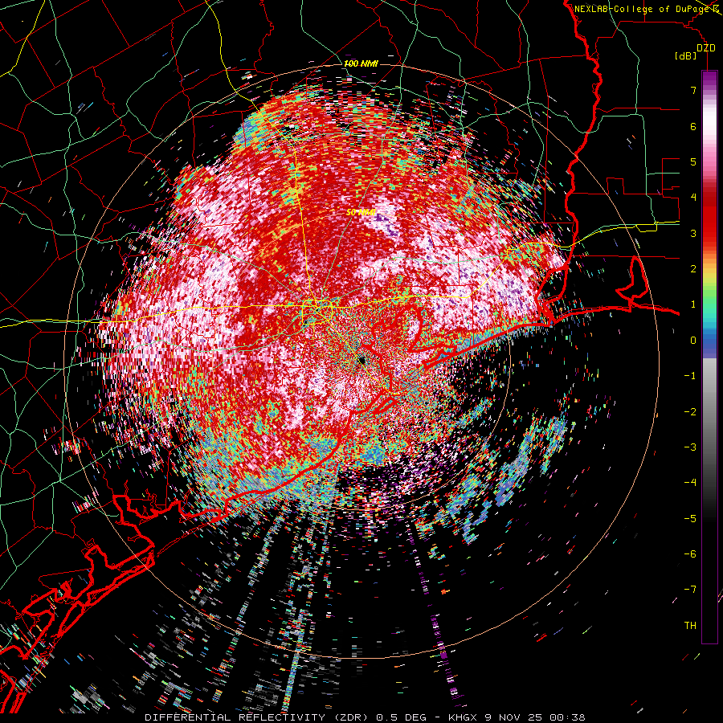Click the KHGX station identifier in caption
This screenshot has height=723, width=723.
(x=462, y=717)
